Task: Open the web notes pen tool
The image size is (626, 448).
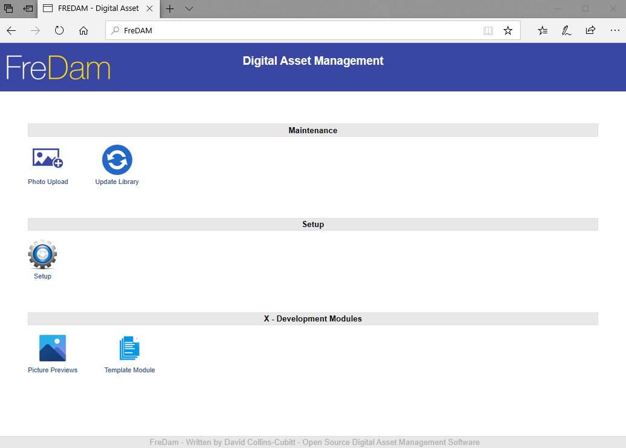Action: click(x=567, y=30)
